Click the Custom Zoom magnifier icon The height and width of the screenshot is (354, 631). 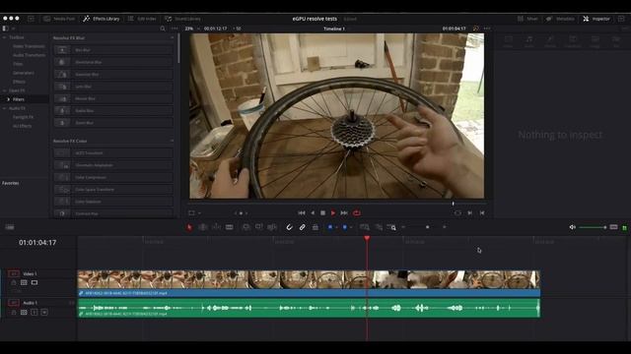tap(391, 227)
